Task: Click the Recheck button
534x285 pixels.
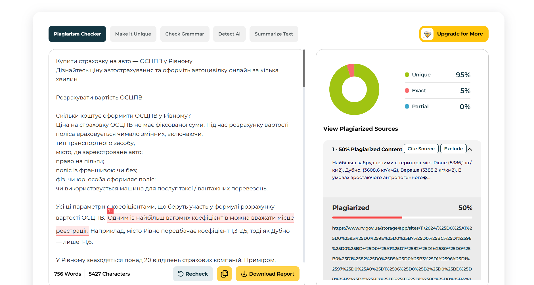Action: 193,274
